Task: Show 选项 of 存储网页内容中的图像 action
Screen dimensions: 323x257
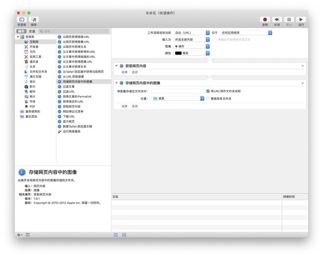Action: click(x=135, y=106)
